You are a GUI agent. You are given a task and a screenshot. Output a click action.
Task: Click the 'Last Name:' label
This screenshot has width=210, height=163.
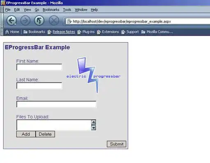point(28,80)
